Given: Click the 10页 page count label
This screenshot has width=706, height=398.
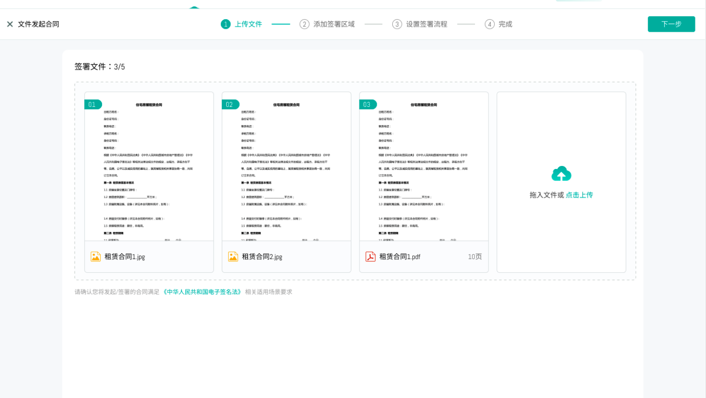Looking at the screenshot, I should click(475, 257).
